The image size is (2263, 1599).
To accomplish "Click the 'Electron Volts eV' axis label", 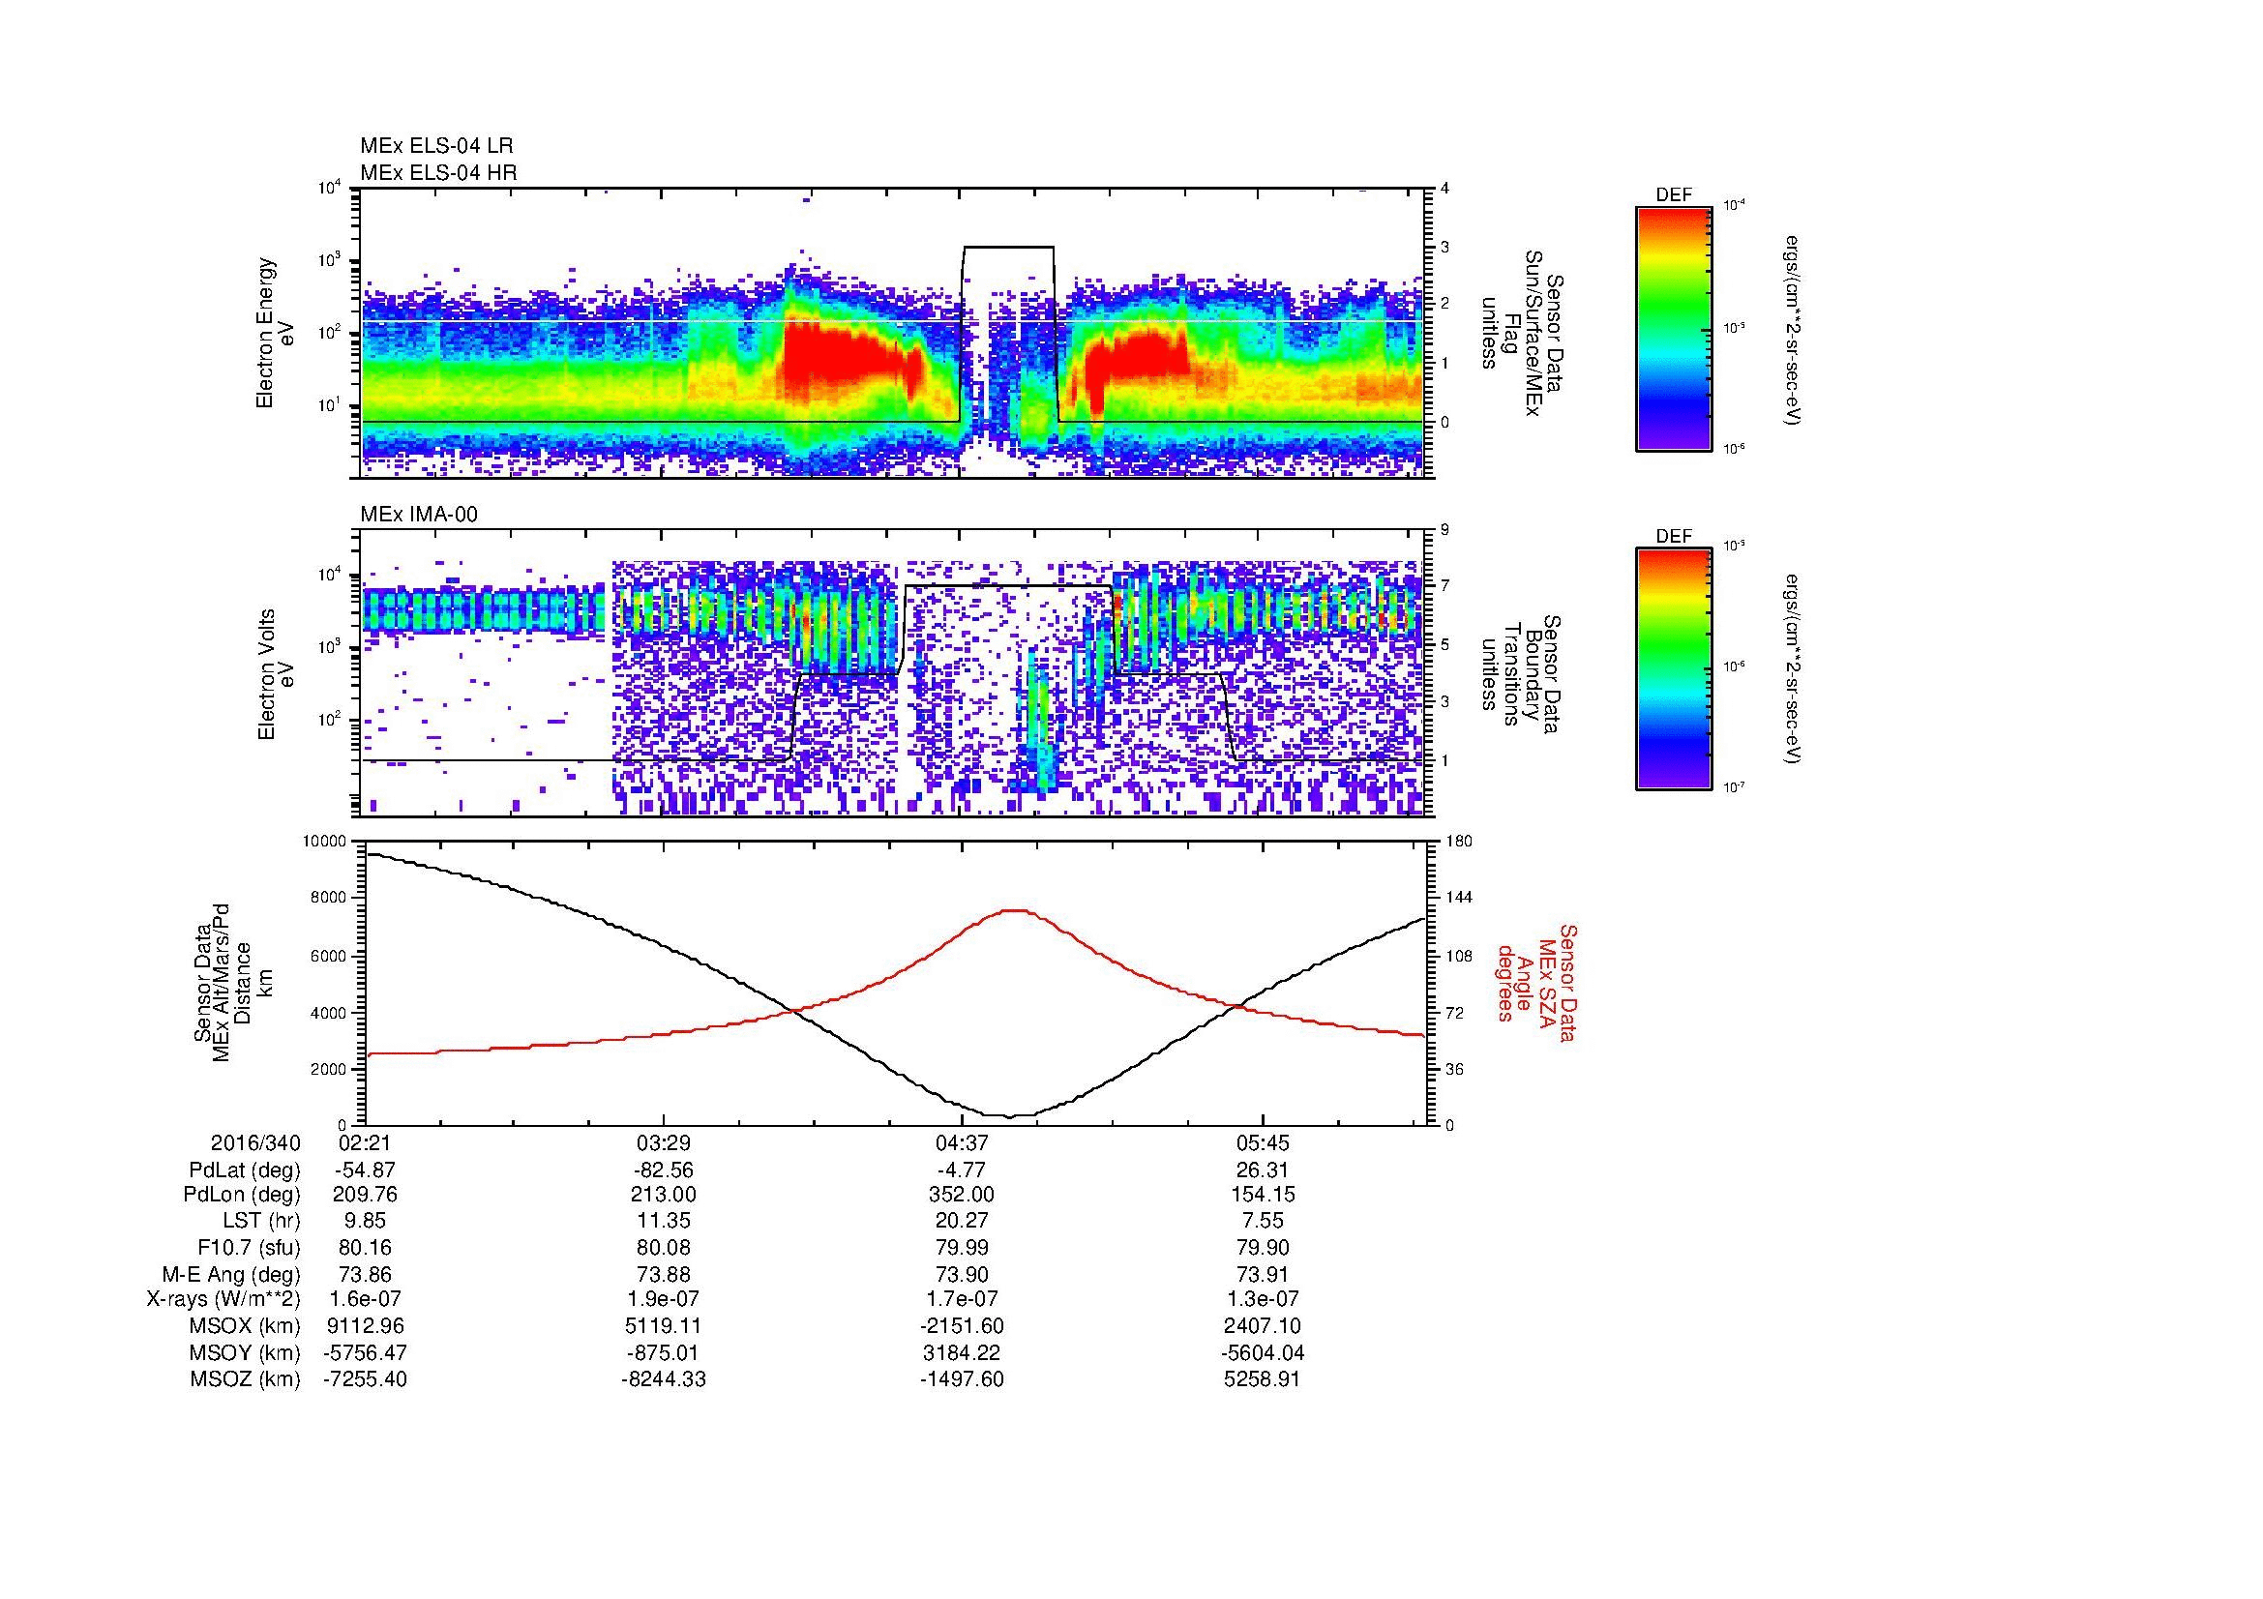I will click(276, 674).
